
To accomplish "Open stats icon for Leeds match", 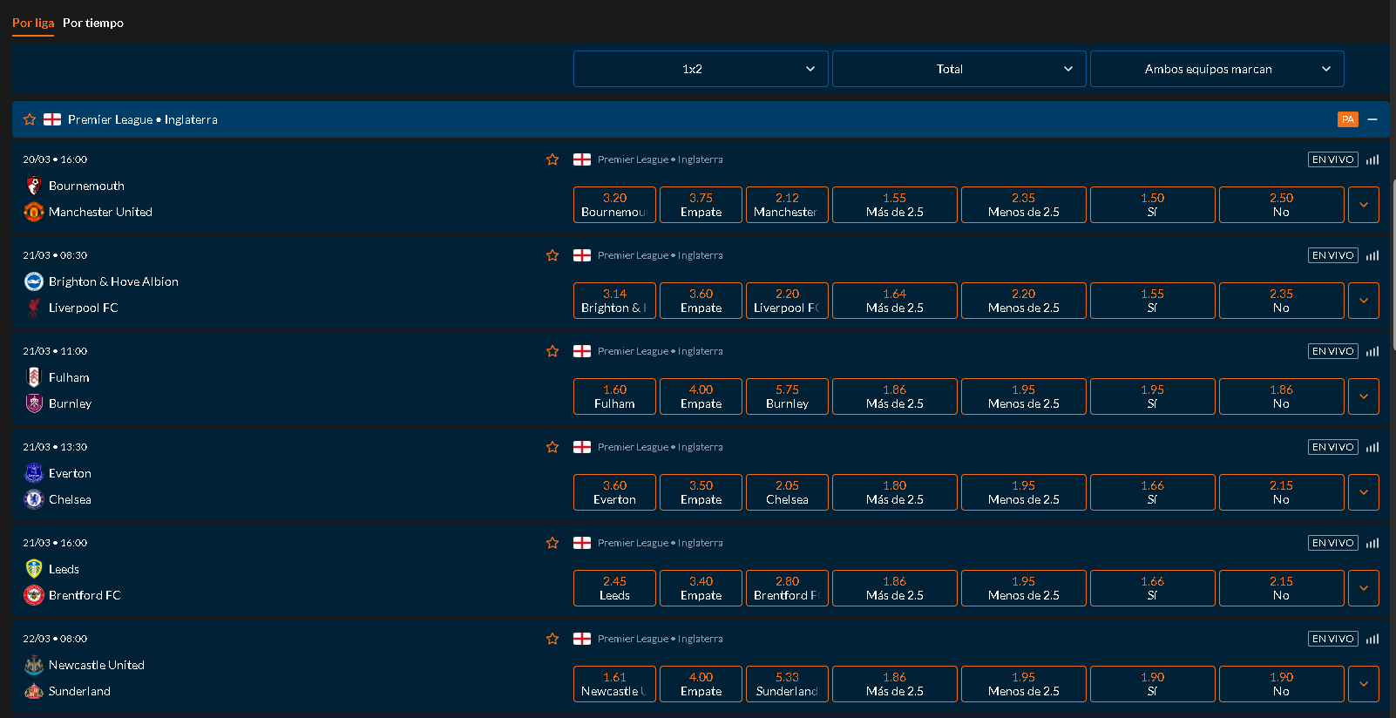I will pos(1372,543).
